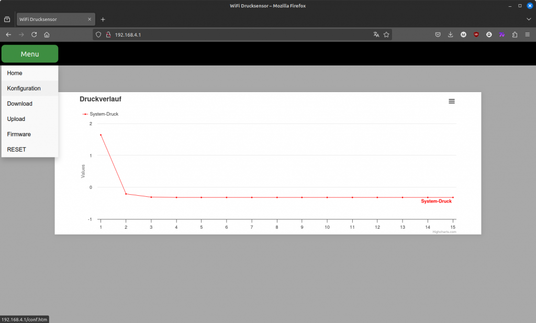Choose Firmware in the dropdown menu
Image resolution: width=536 pixels, height=323 pixels.
(19, 135)
